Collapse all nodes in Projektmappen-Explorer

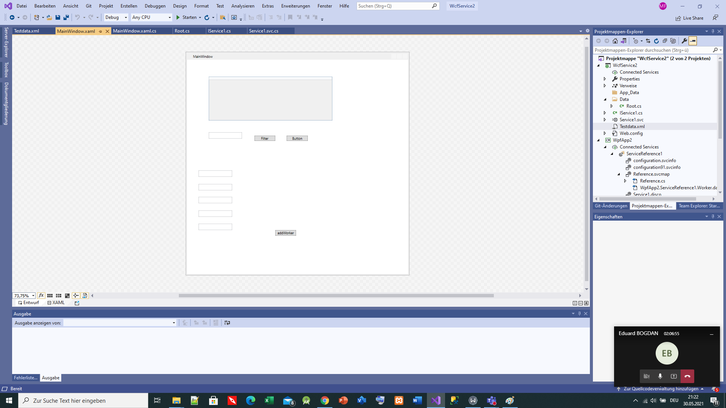click(x=665, y=41)
